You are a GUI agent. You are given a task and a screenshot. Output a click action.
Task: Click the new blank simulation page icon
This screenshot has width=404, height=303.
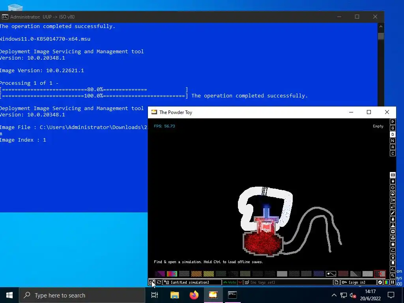click(336, 282)
